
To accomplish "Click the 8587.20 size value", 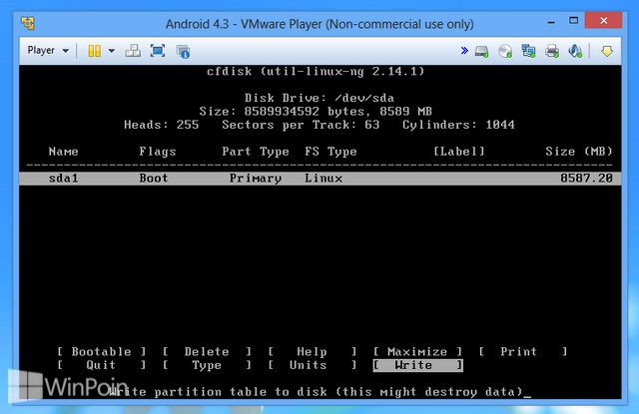I will [x=586, y=179].
